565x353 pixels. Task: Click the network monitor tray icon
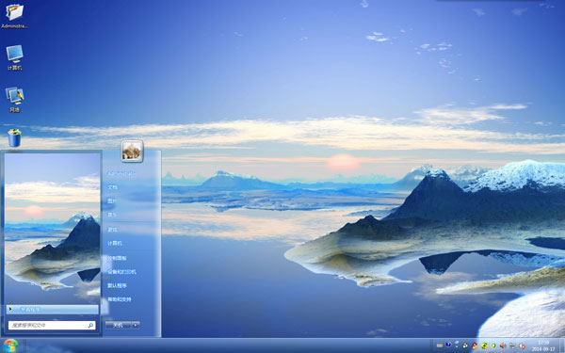(513, 345)
